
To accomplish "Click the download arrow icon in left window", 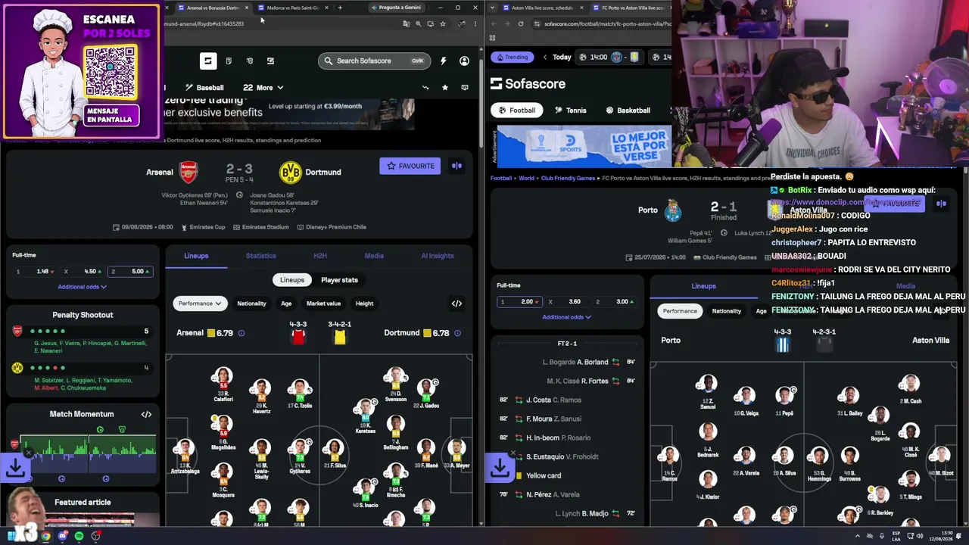I will [15, 468].
